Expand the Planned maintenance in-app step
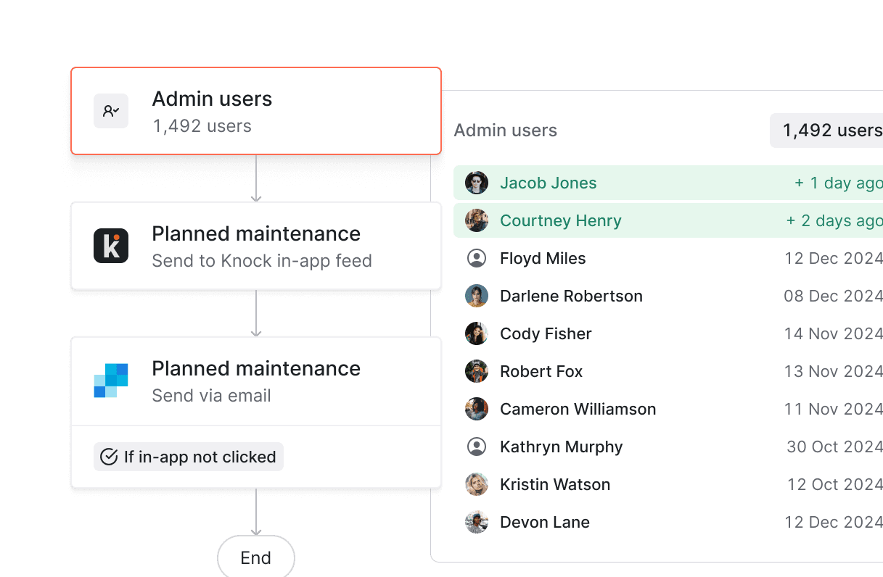The image size is (883, 577). click(255, 246)
